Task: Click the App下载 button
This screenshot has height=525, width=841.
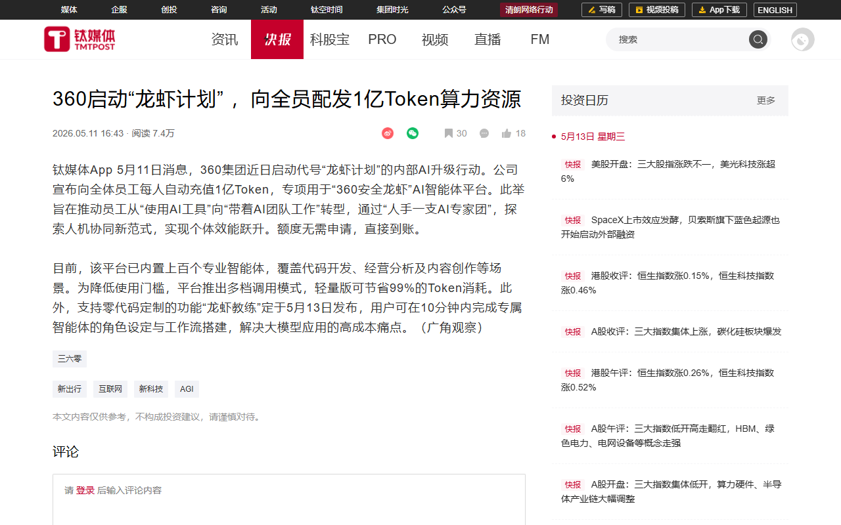Action: pyautogui.click(x=719, y=10)
